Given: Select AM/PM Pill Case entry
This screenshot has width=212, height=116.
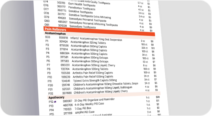Looking at the screenshot, I should tap(85, 112).
